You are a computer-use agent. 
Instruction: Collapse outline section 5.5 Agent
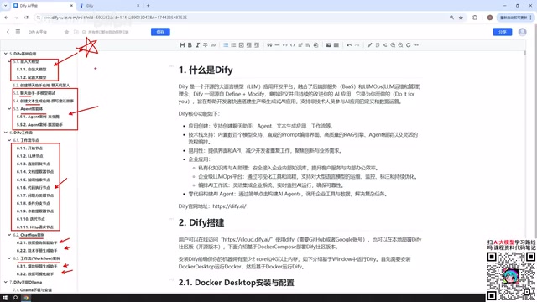click(9, 109)
